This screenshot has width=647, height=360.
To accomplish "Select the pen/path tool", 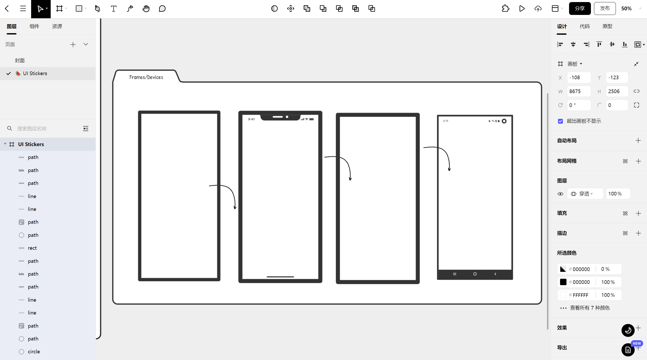I will [x=97, y=8].
